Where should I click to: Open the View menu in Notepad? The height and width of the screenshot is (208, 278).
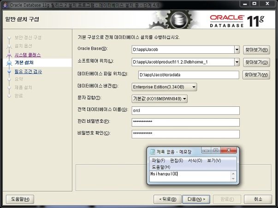[214, 161]
